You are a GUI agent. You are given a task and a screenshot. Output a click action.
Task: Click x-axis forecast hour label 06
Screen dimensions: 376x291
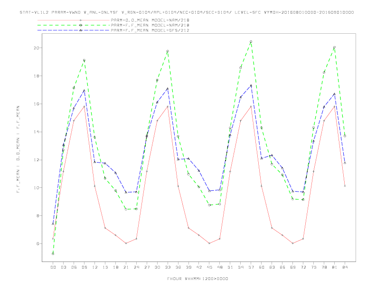tap(74, 267)
